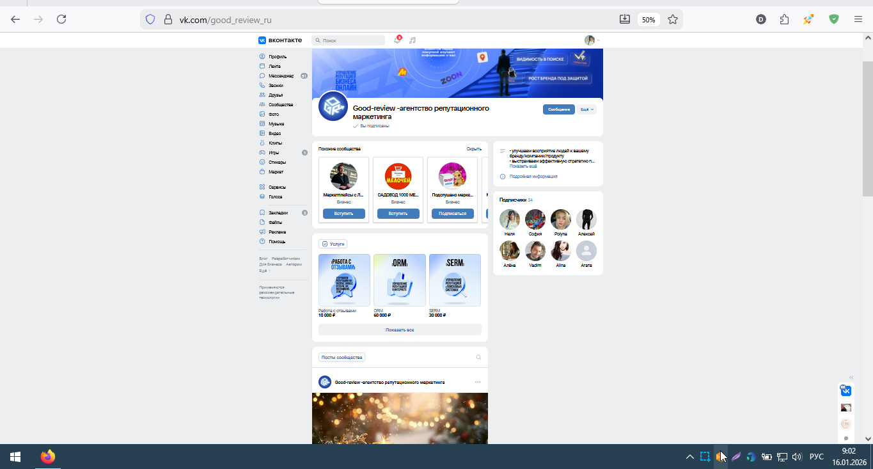This screenshot has width=873, height=469.
Task: Open subscriber Vadim's avatar
Action: [535, 251]
